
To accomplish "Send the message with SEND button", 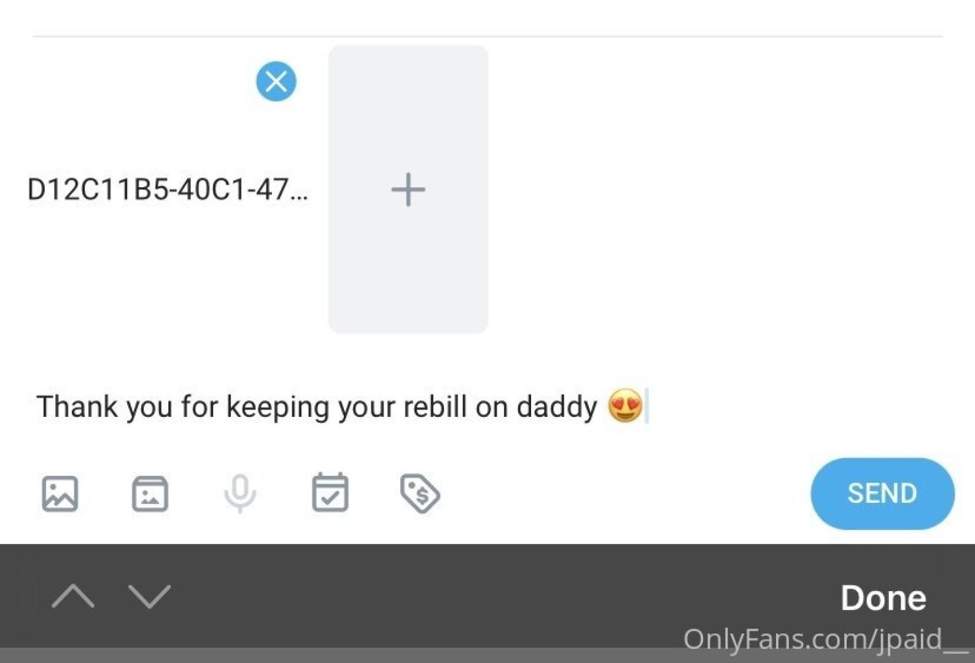I will coord(882,493).
